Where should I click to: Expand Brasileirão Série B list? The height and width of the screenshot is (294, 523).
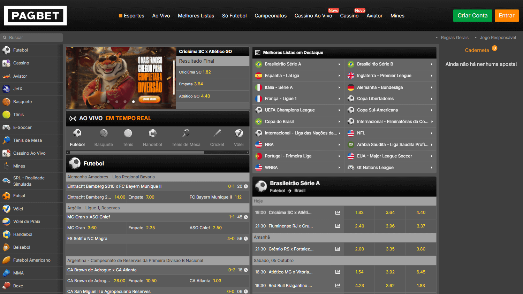point(391,64)
